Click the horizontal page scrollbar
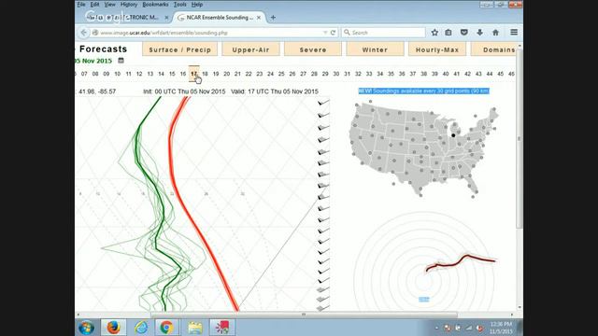598x336 pixels. click(x=304, y=315)
